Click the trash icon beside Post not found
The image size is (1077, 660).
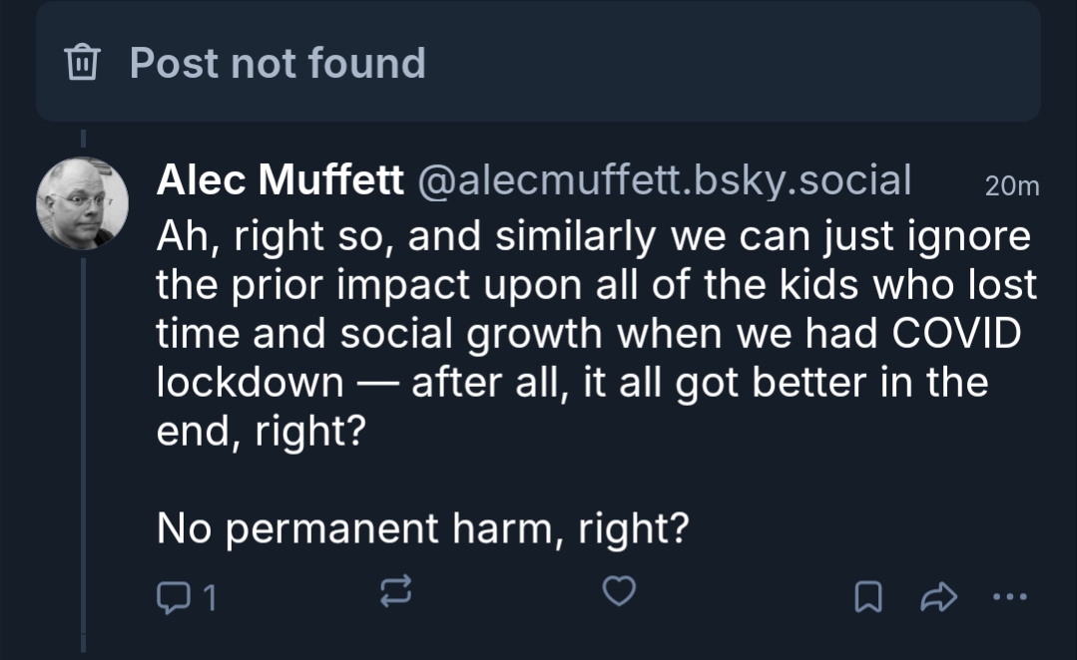click(82, 64)
